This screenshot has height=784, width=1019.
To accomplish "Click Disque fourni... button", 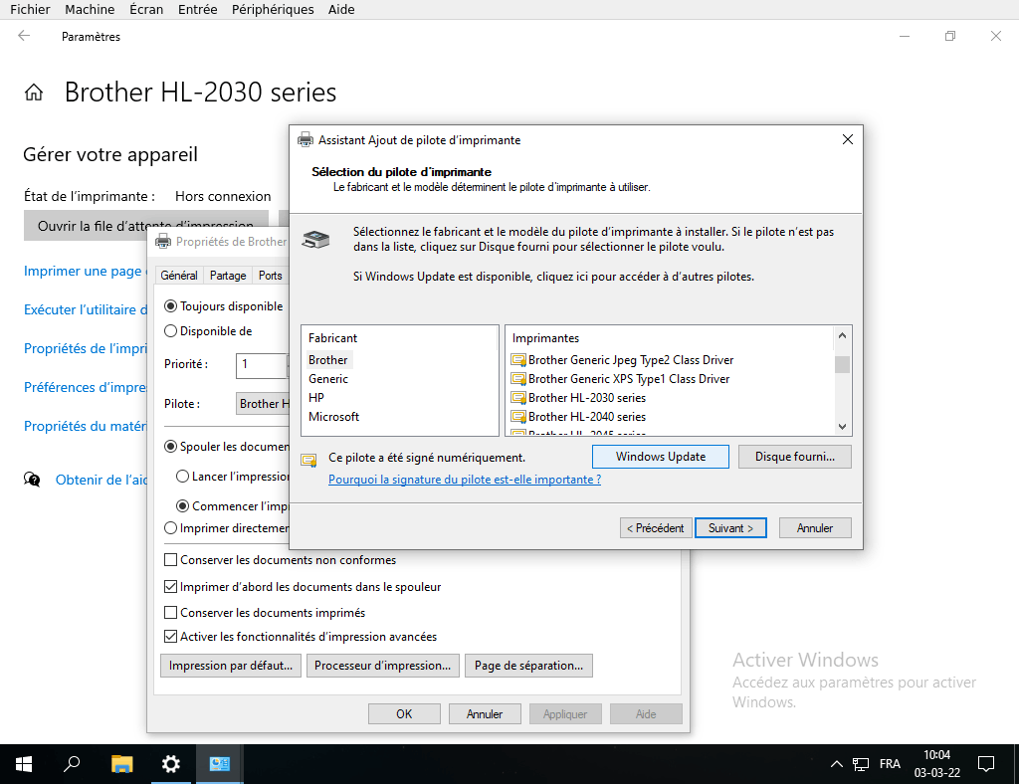I will [x=794, y=457].
